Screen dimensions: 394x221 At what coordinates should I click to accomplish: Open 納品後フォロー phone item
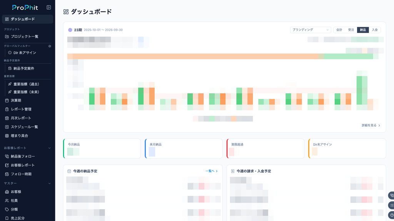(x=28, y=157)
